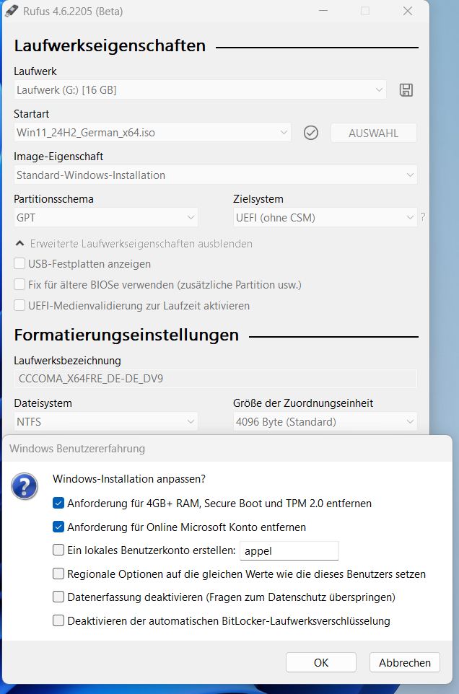Screen dimensions: 459x694
Task: Open the Startart ISO selection dropdown
Action: [x=153, y=133]
